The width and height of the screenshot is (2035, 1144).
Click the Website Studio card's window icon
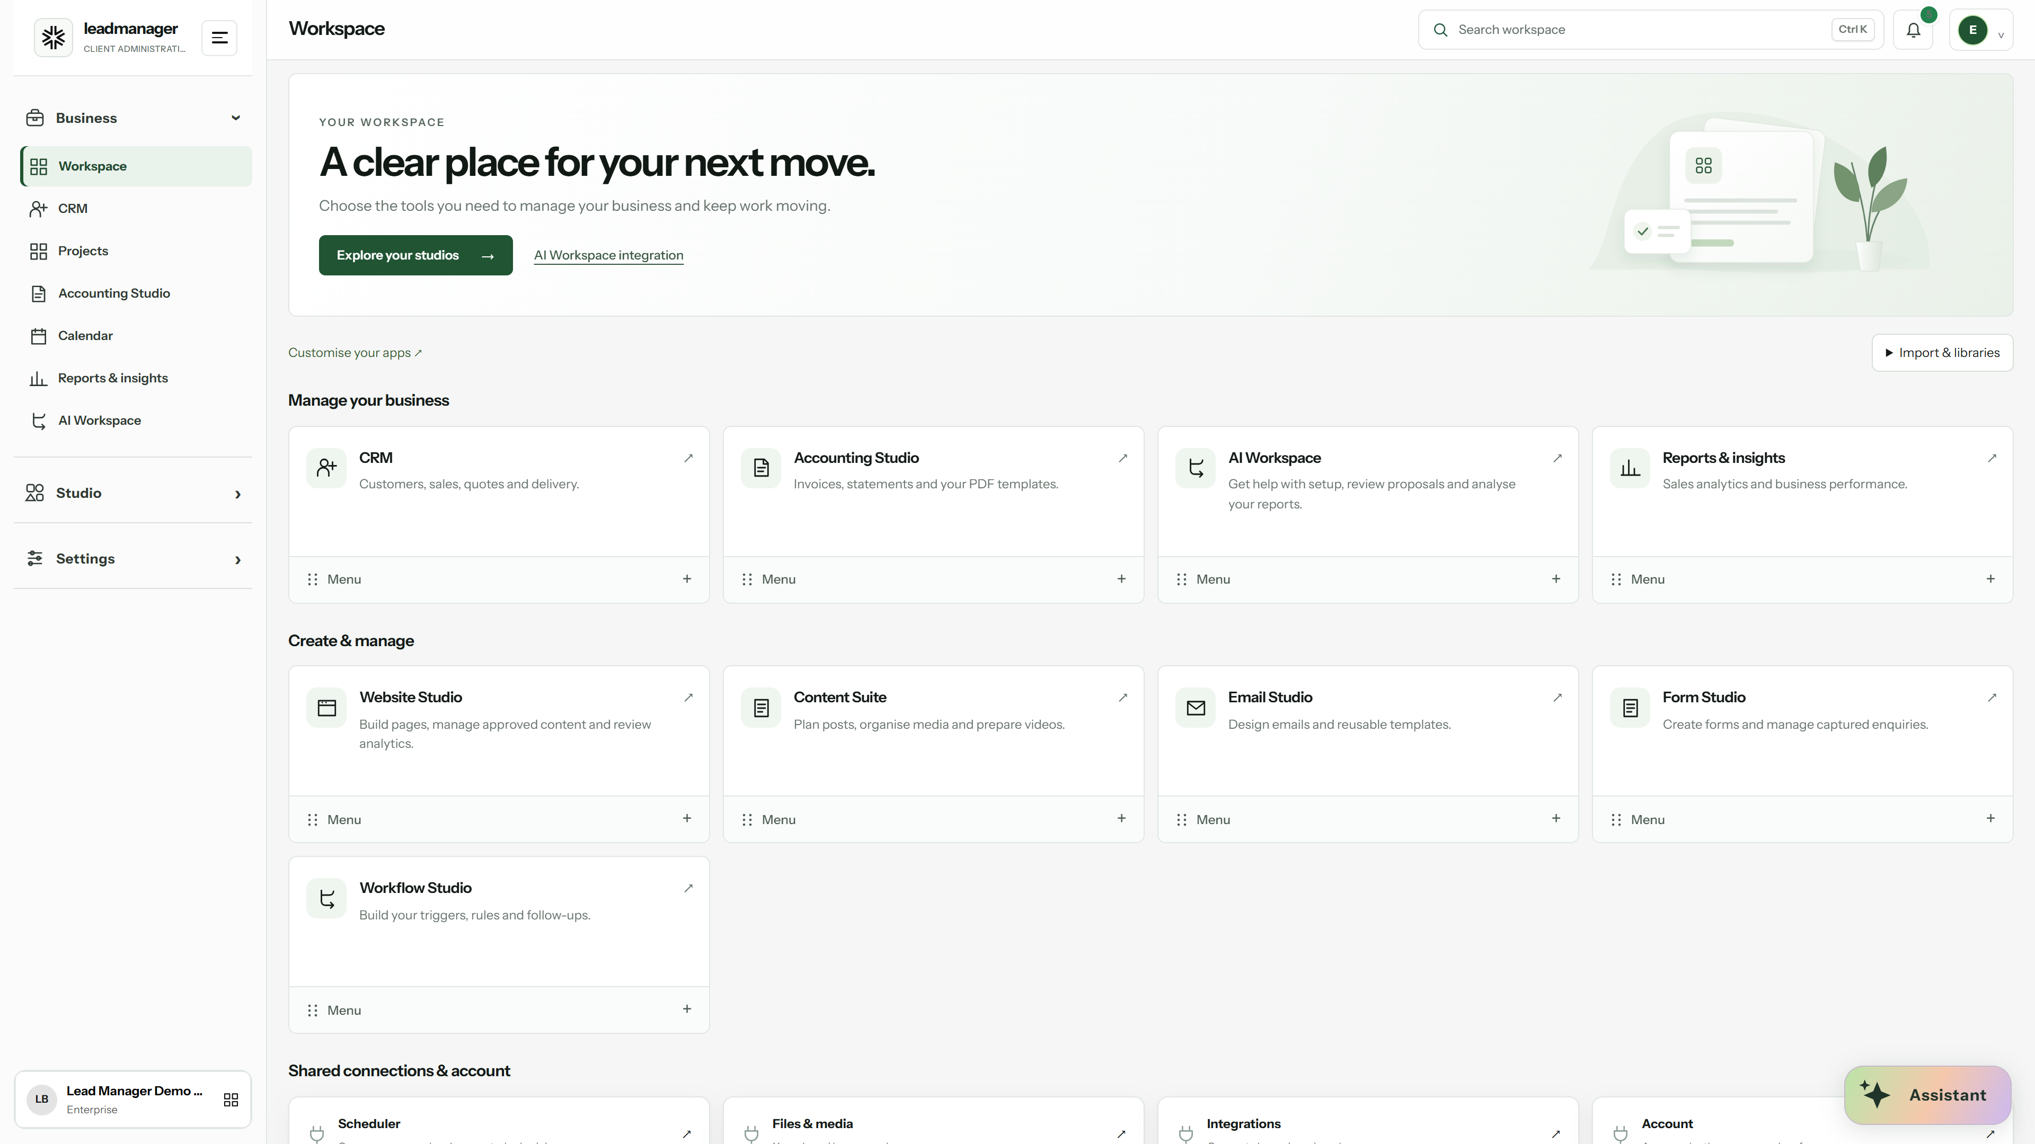326,708
